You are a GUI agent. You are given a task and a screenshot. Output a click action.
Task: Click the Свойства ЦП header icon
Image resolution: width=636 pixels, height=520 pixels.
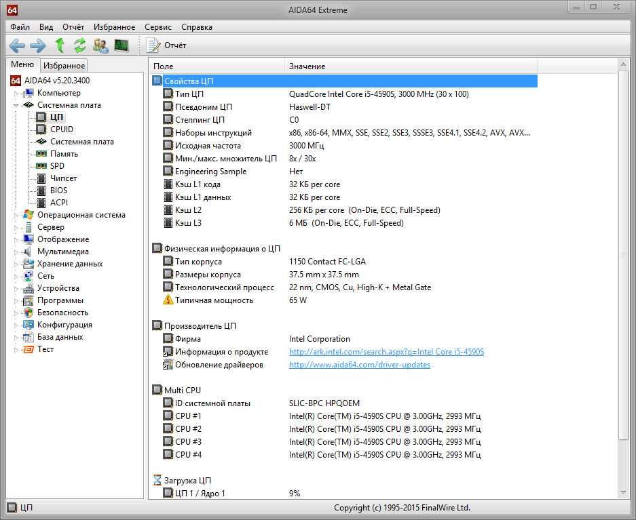pyautogui.click(x=157, y=81)
